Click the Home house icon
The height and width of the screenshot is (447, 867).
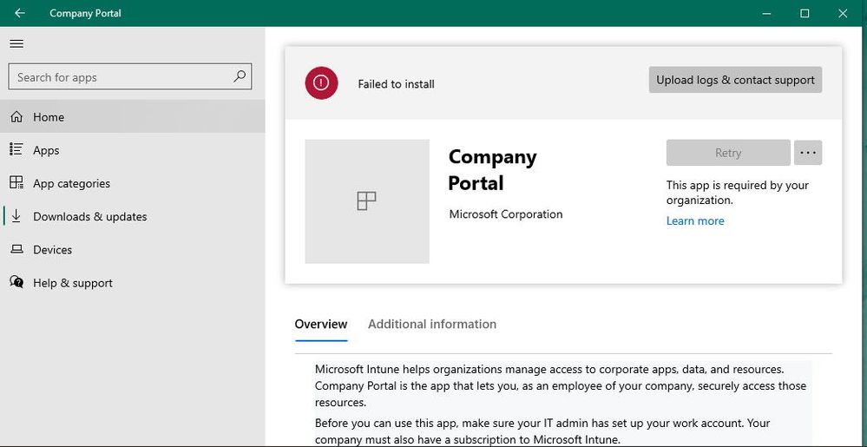16,117
